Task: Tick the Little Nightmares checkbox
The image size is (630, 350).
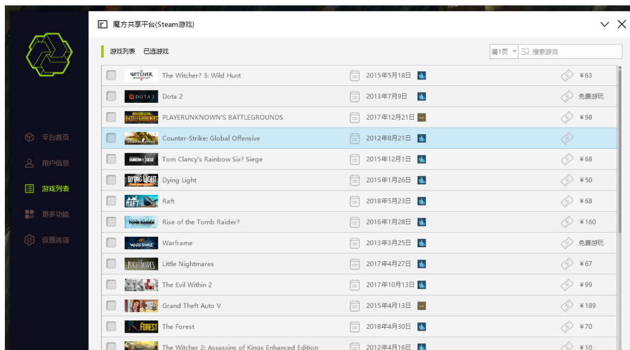Action: pyautogui.click(x=111, y=264)
